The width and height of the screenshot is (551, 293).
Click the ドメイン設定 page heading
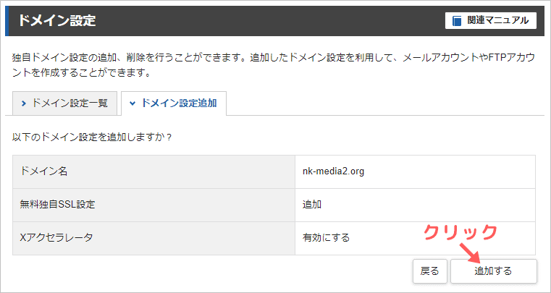pos(56,21)
